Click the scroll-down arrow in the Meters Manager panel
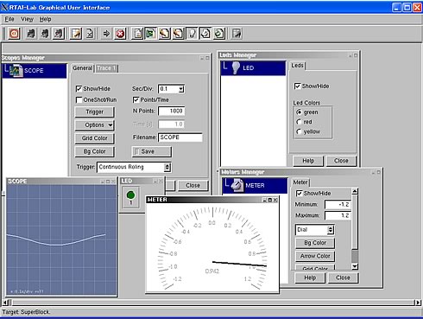The height and width of the screenshot is (319, 423). pyautogui.click(x=355, y=266)
